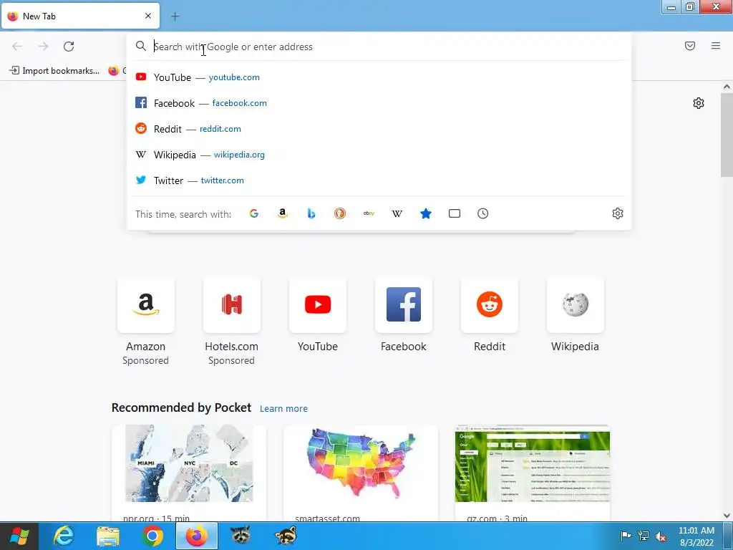733x550 pixels.
Task: Click Import bookmarks in bookmarks toolbar
Action: (x=54, y=71)
